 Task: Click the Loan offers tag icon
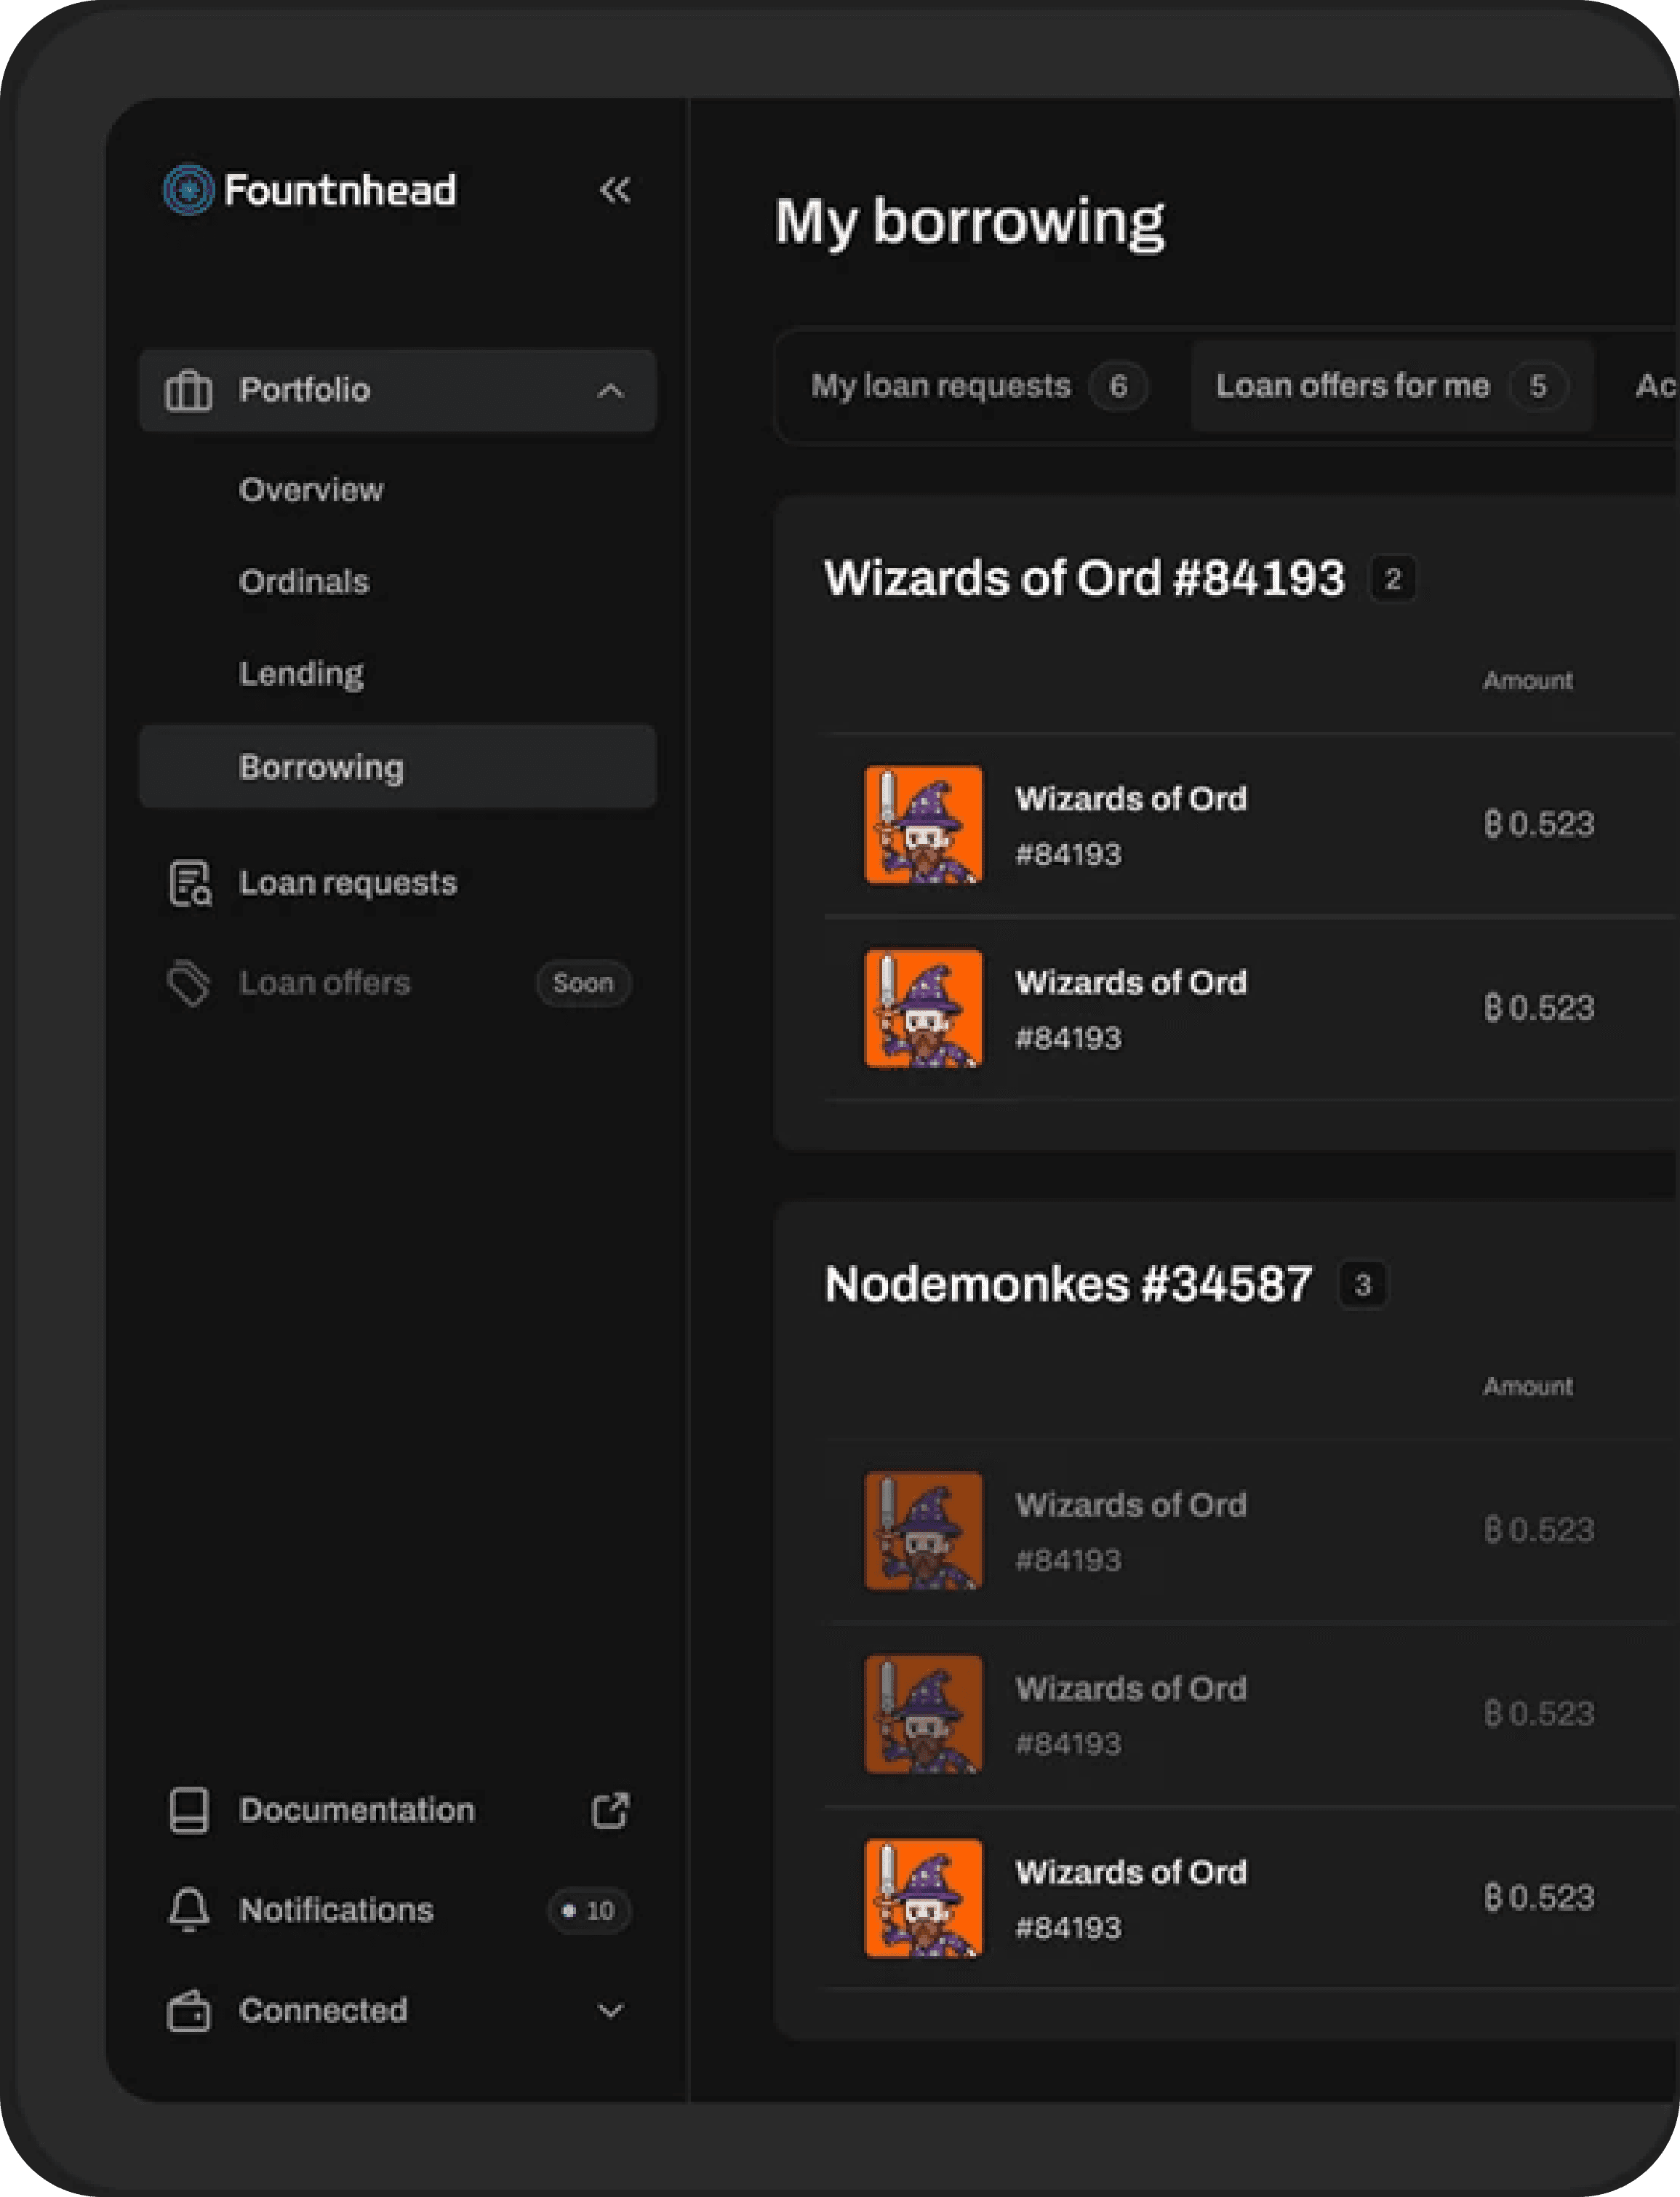click(188, 983)
